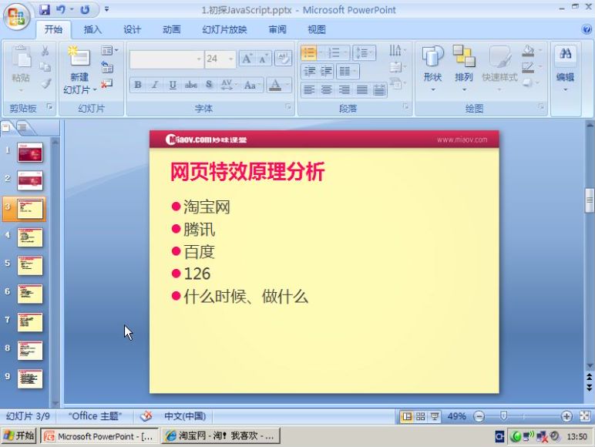The height and width of the screenshot is (447, 595).
Task: Open the font size dropdown showing 24
Action: coord(231,59)
